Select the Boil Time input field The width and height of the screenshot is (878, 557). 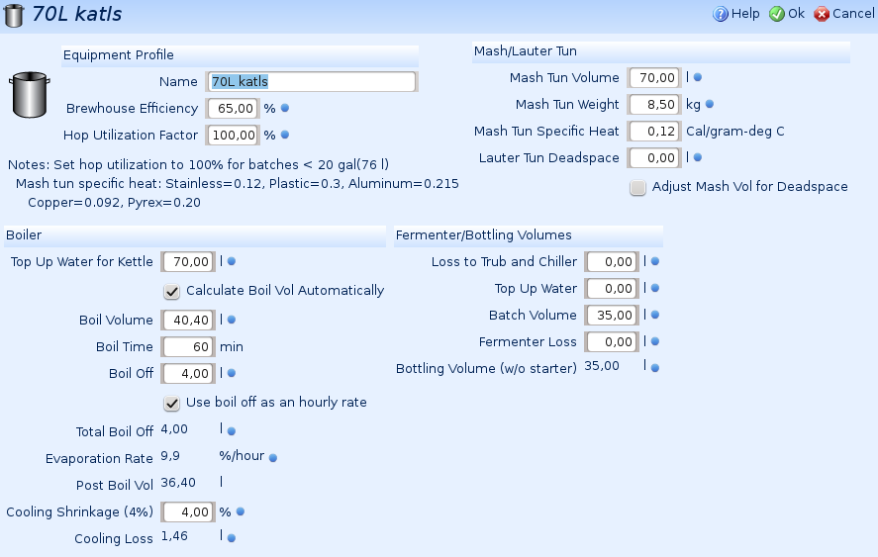(188, 347)
